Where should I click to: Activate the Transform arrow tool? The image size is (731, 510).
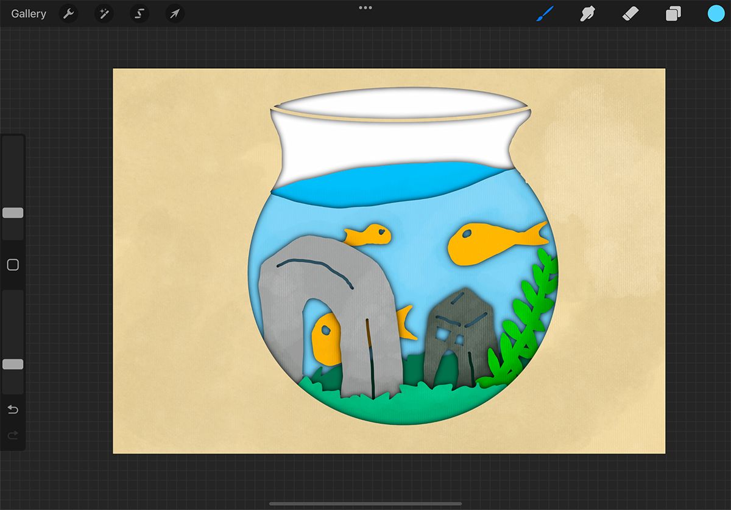click(x=175, y=13)
